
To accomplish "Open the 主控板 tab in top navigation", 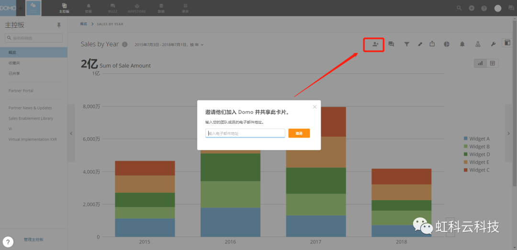I will click(64, 8).
